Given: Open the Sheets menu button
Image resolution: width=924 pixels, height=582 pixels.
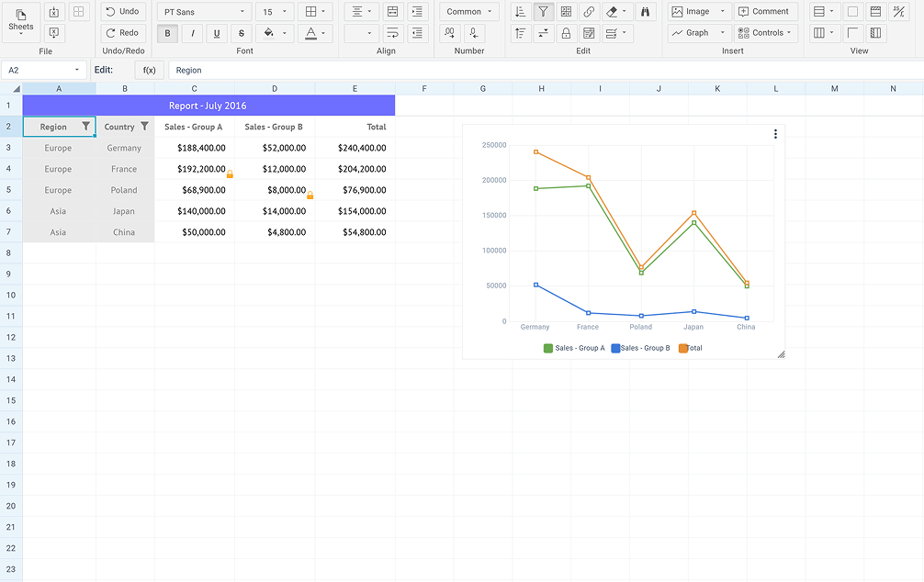Looking at the screenshot, I should (21, 22).
